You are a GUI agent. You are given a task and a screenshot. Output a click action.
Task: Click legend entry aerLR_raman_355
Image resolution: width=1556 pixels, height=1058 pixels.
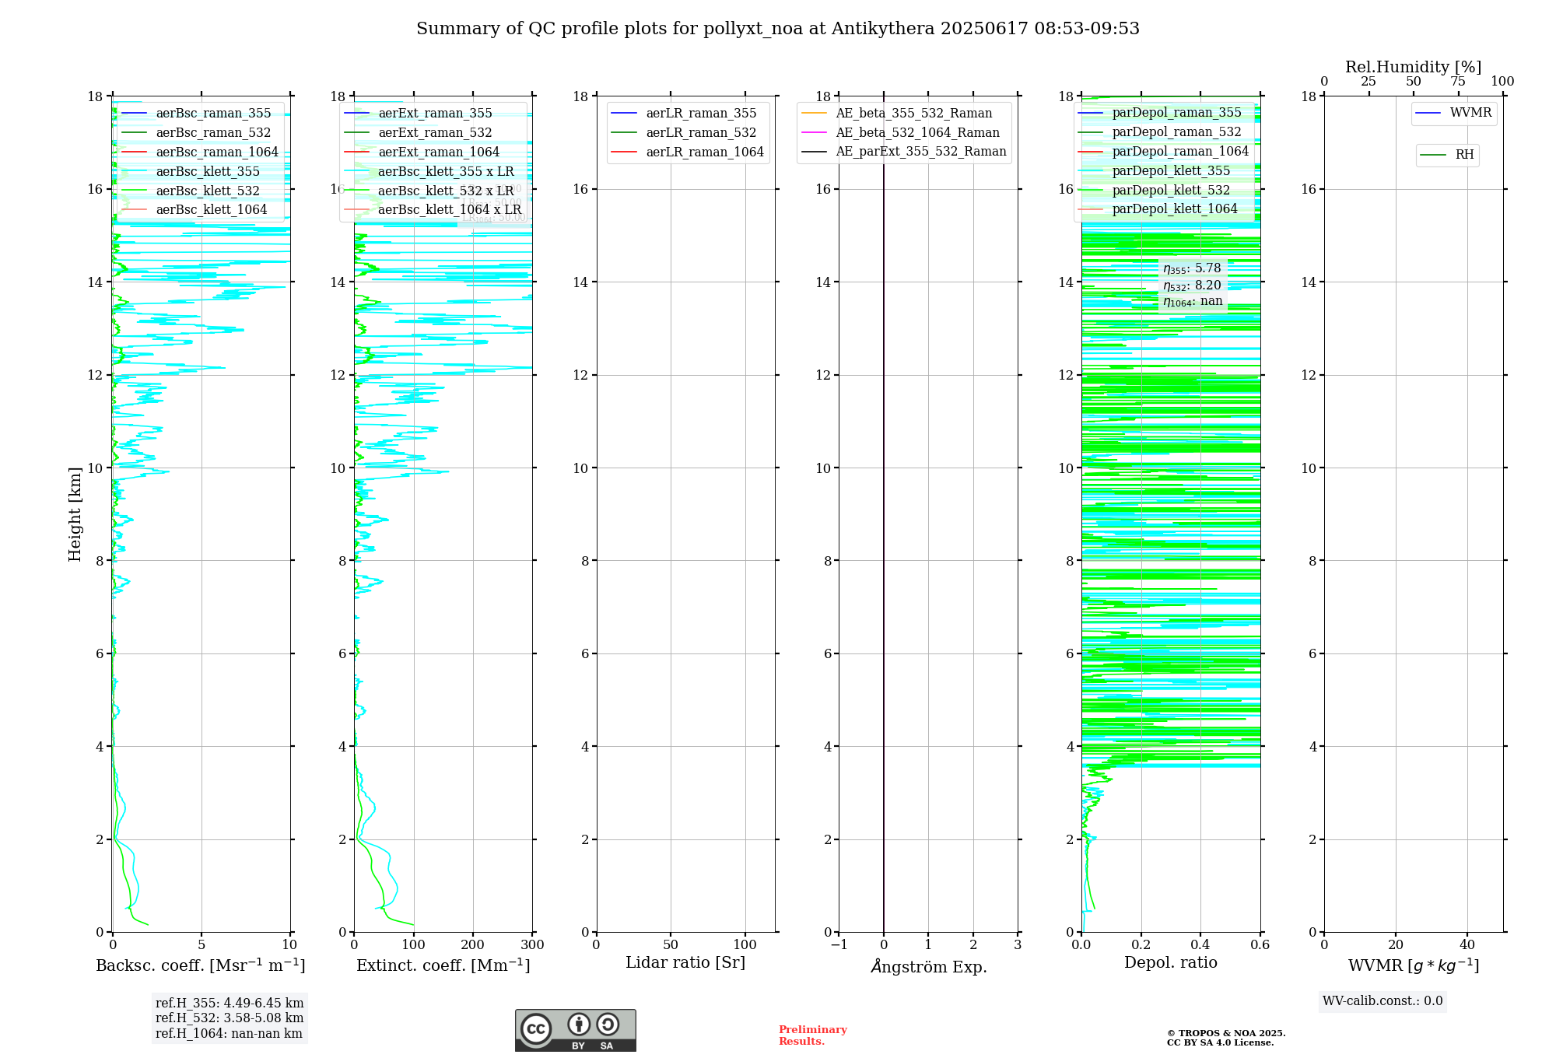coord(684,114)
